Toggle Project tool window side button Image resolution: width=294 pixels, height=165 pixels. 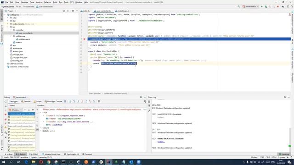[2, 15]
